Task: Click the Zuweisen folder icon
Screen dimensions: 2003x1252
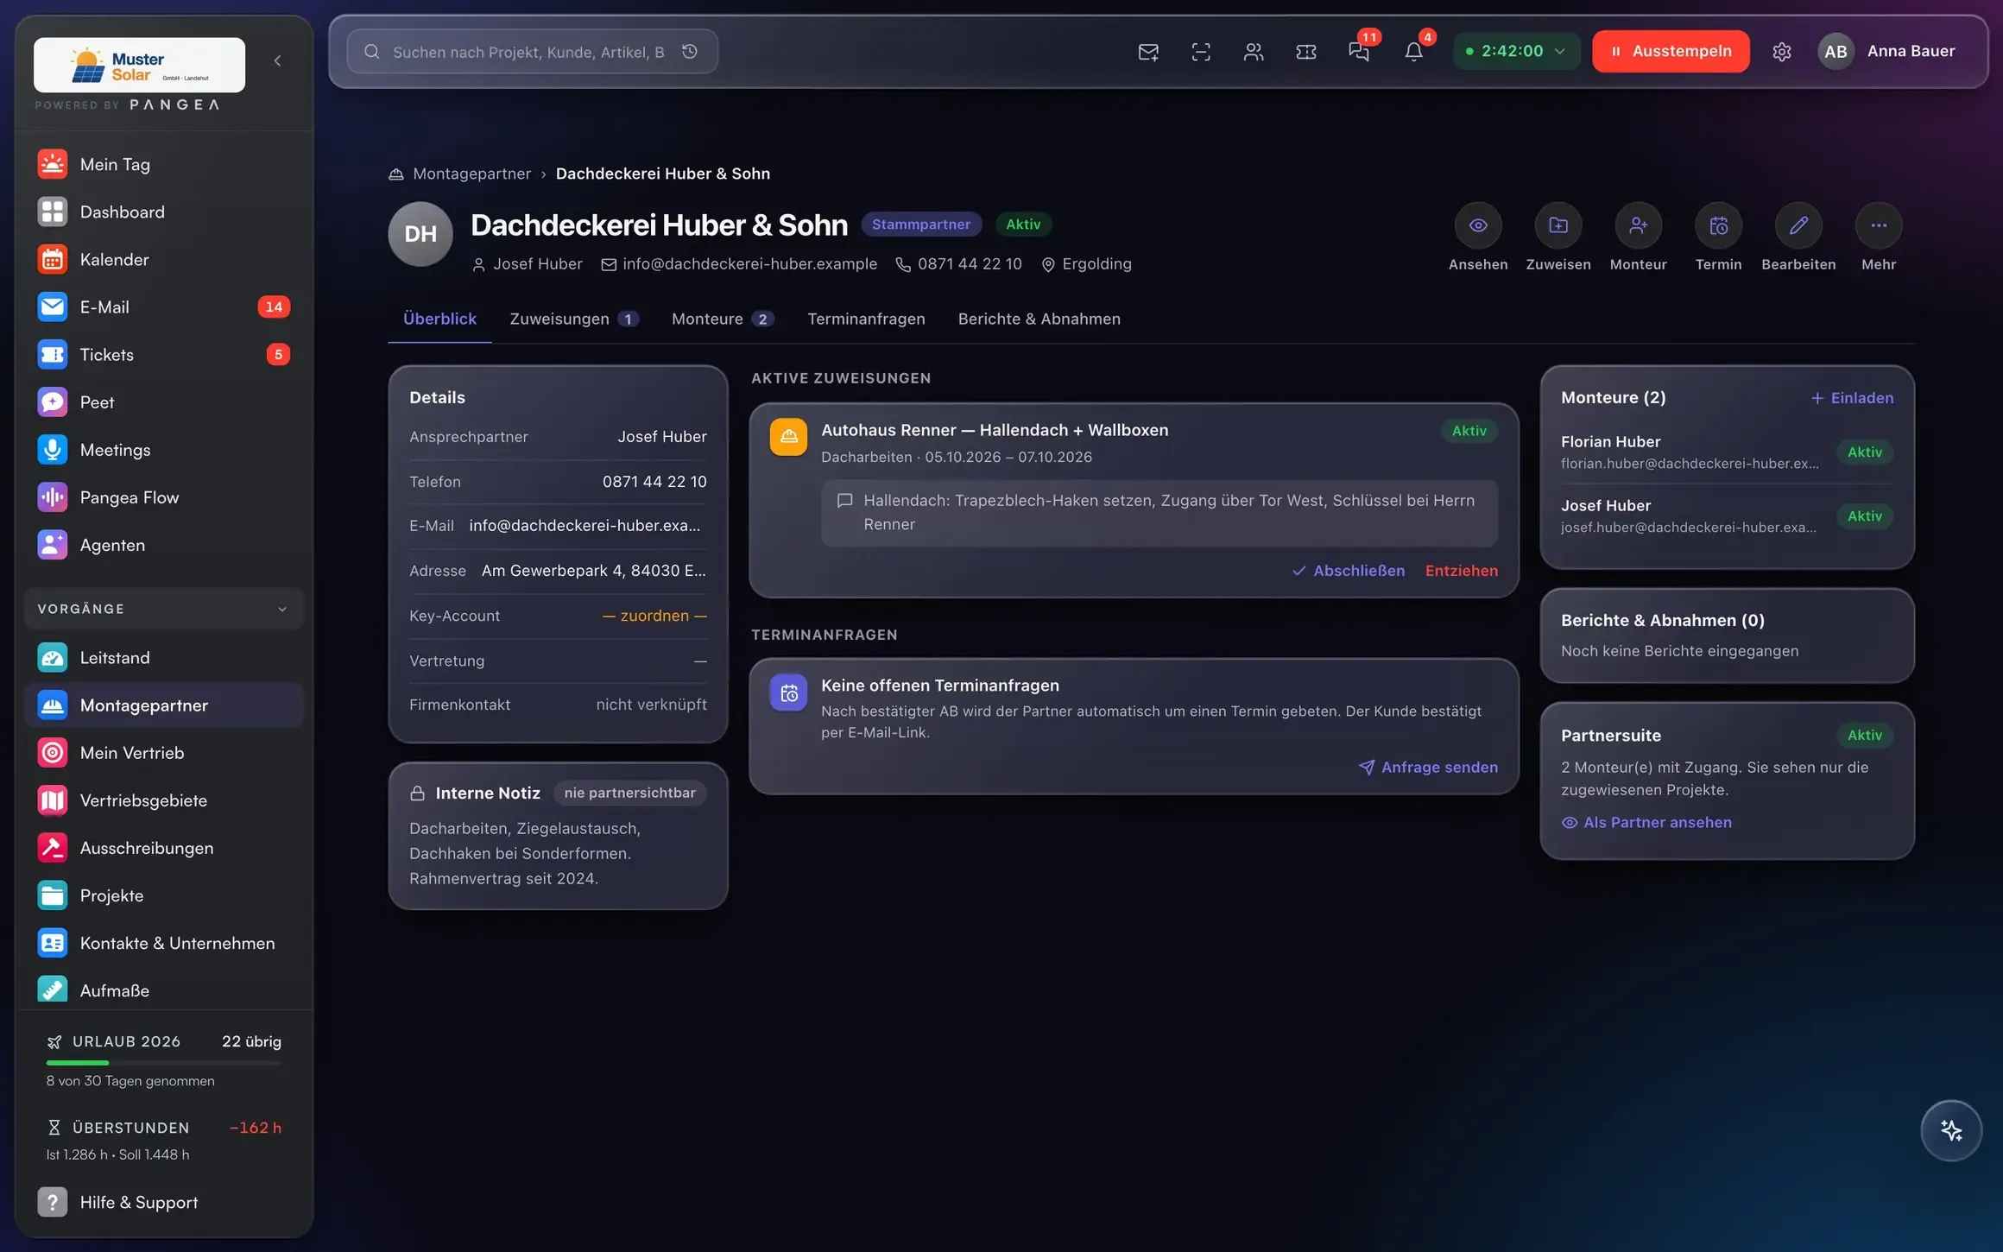Action: (1558, 225)
